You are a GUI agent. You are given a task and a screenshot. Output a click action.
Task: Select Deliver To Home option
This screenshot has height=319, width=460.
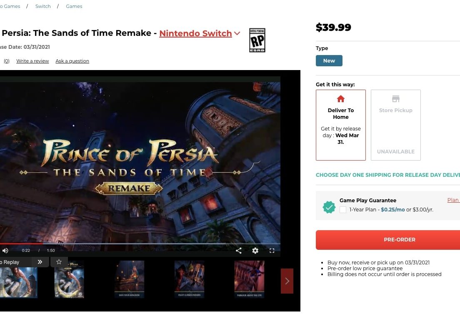pos(340,125)
